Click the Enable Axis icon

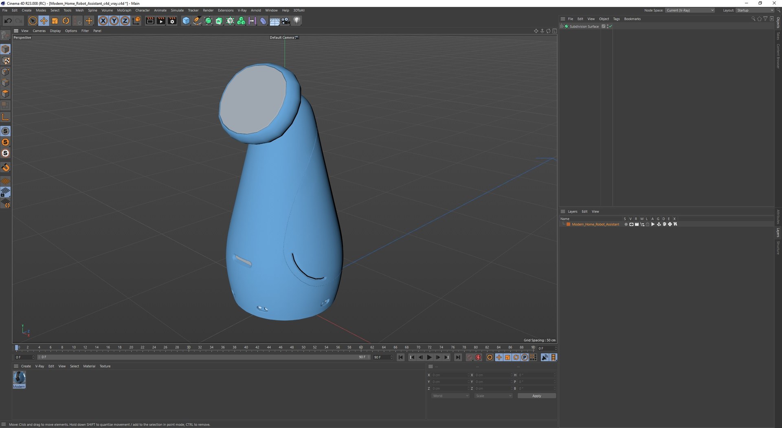6,117
